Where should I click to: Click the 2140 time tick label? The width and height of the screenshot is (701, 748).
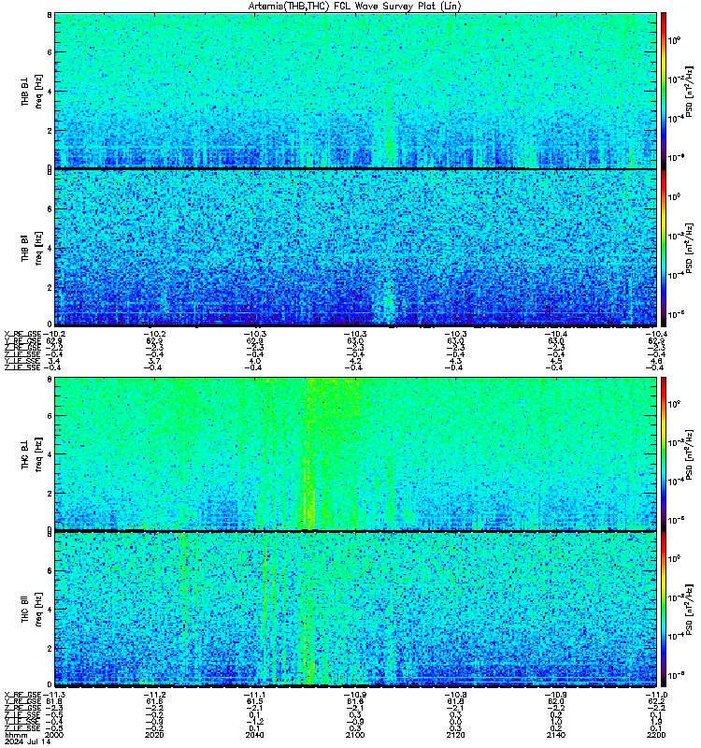556,735
